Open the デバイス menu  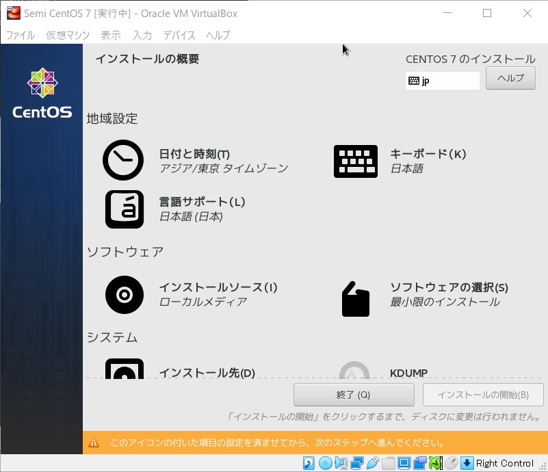179,35
